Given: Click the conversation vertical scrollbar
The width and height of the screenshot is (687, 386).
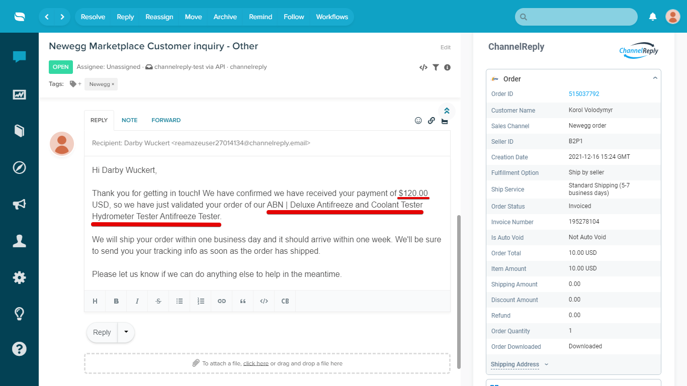Looking at the screenshot, I should pyautogui.click(x=458, y=292).
